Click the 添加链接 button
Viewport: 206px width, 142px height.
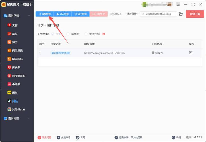point(44,14)
